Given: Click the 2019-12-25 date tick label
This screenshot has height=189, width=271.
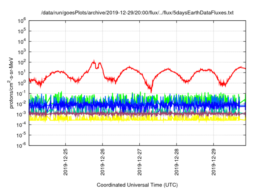Looking at the screenshot, I should [x=66, y=162].
